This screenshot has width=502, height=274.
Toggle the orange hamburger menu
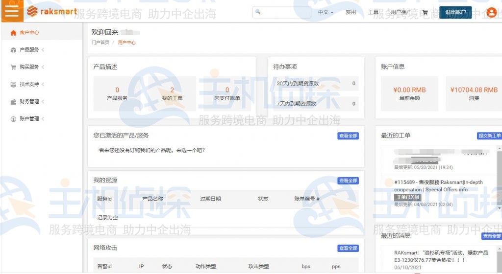tap(12, 11)
